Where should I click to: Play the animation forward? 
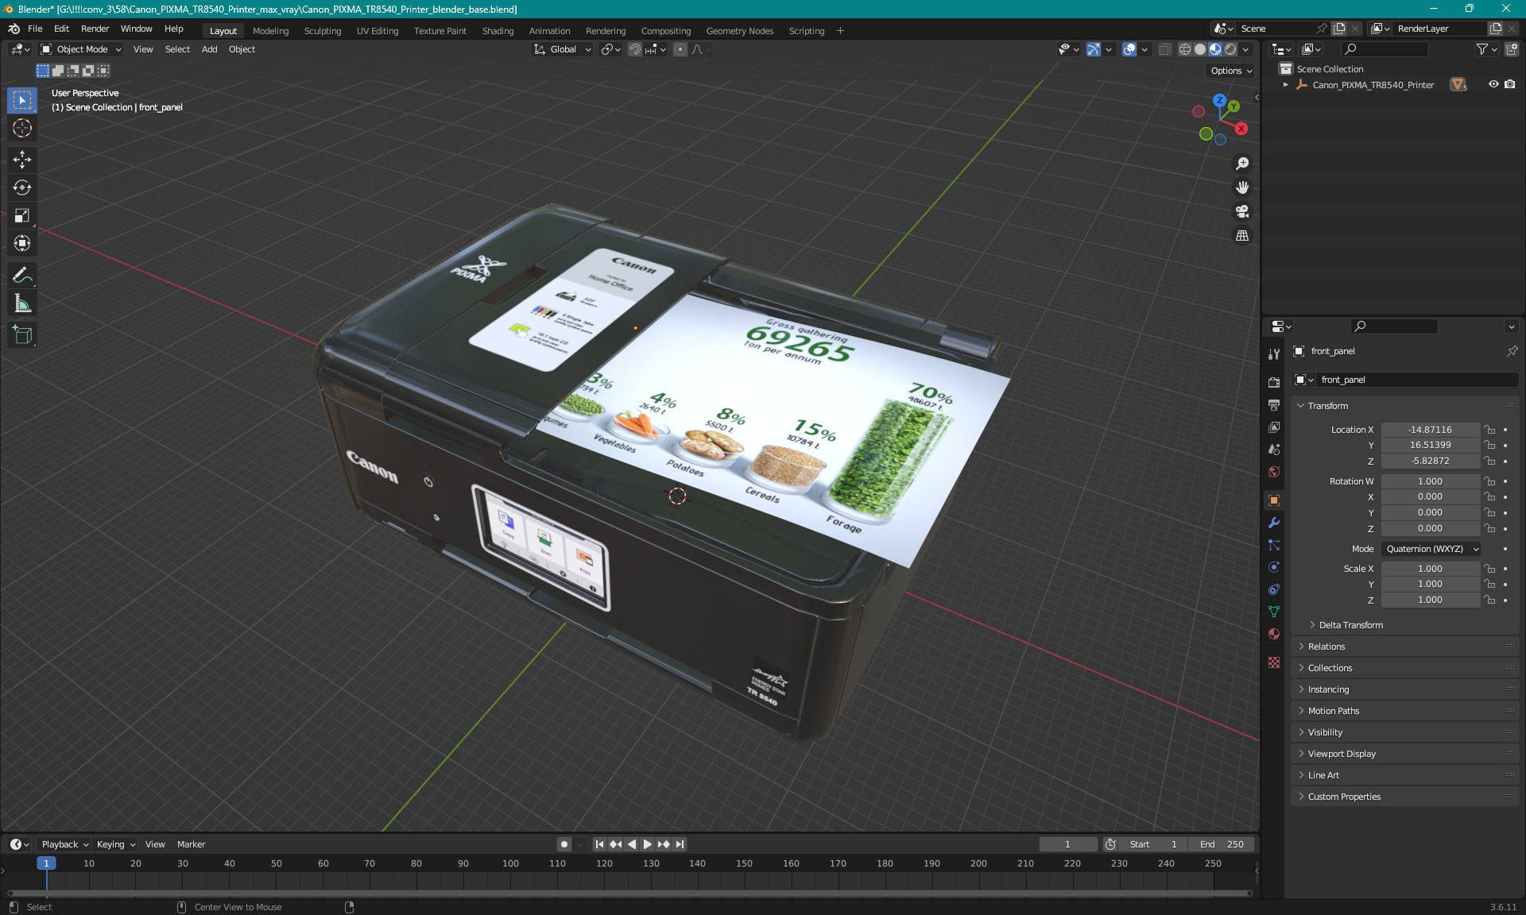[x=647, y=844]
